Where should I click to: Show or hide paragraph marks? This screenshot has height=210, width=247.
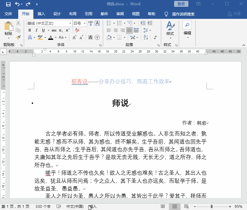click(156, 37)
